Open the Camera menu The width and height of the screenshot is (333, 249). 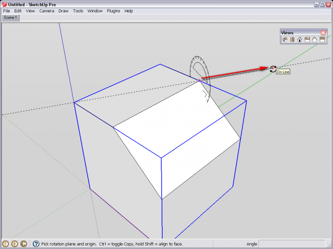tap(47, 11)
